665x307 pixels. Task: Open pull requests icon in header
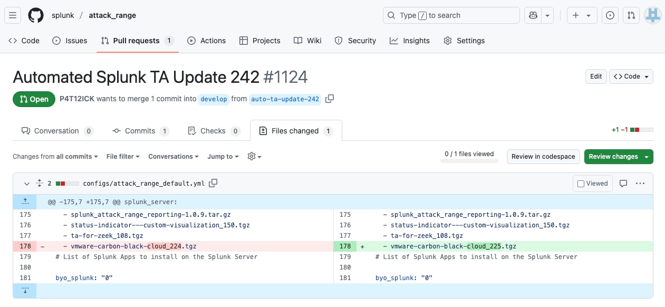631,15
